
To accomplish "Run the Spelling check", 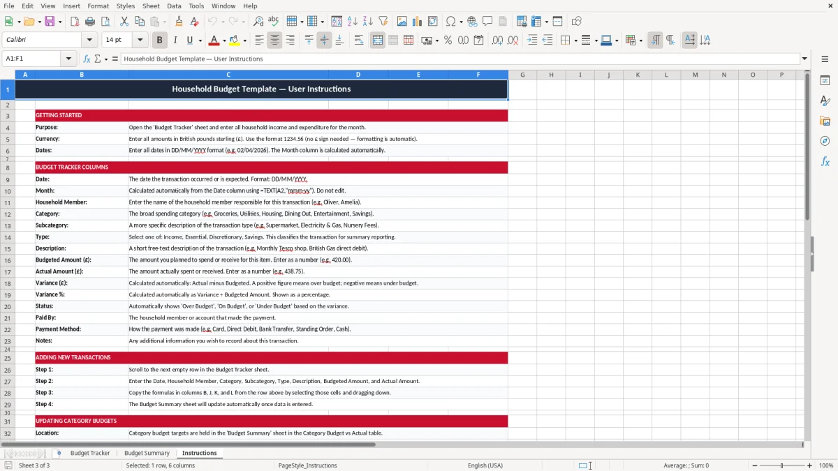I will (274, 22).
